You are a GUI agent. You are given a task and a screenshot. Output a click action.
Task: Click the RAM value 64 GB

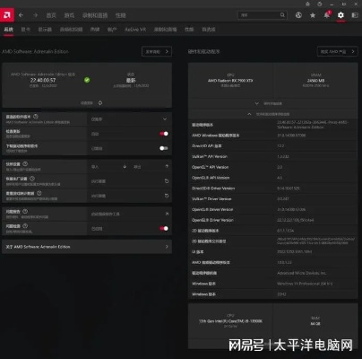315,324
